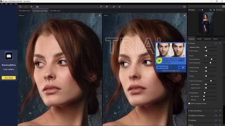
Task: Expand the Nose sub-controls
Action: (189, 76)
